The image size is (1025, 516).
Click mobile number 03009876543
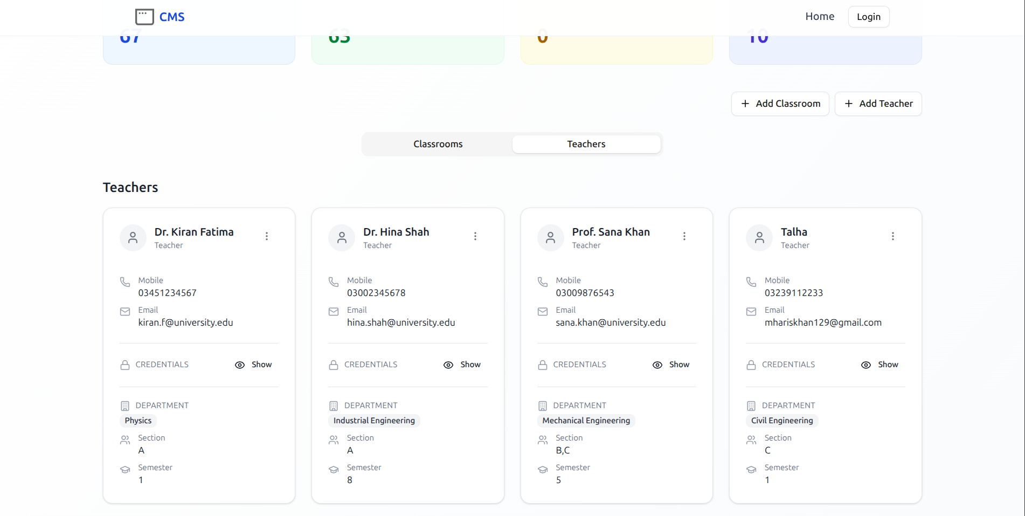585,293
